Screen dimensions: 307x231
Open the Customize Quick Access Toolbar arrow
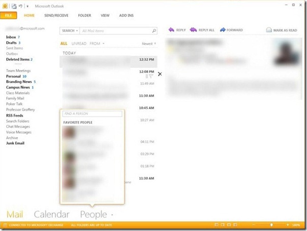27,6
